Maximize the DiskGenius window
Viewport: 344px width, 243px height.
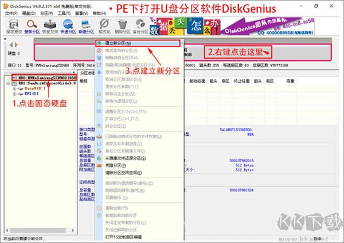(316, 6)
